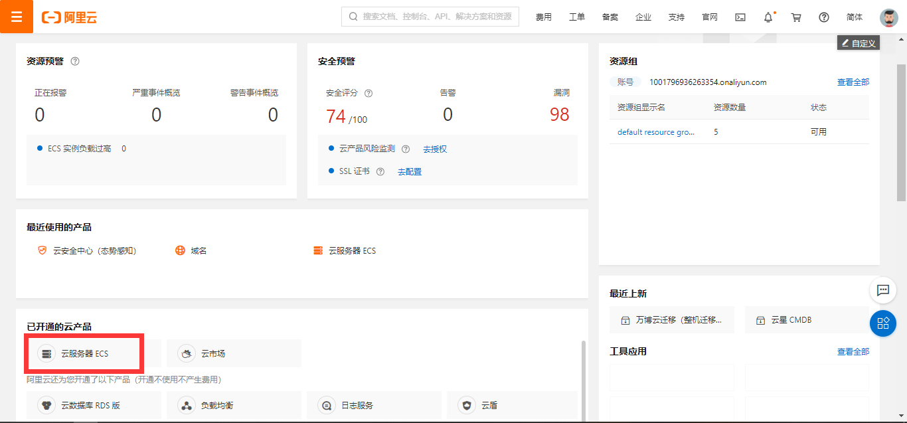Click the 自定义 customize button
The width and height of the screenshot is (907, 423).
pos(859,43)
